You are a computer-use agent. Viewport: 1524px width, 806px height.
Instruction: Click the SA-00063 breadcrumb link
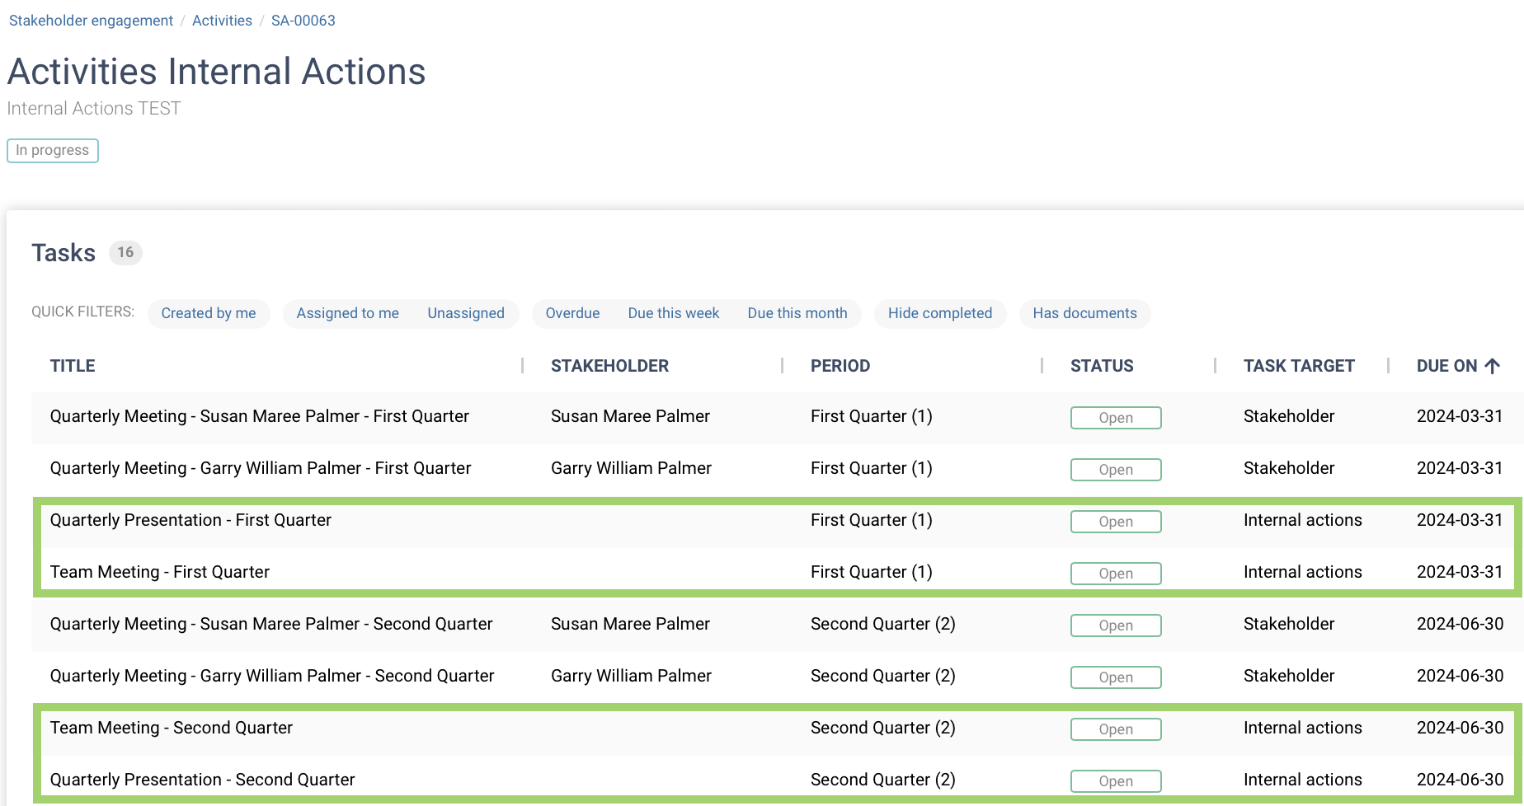coord(303,21)
